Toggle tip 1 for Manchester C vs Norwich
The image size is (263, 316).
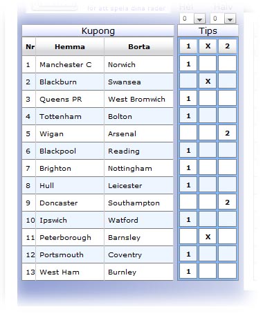(x=188, y=64)
